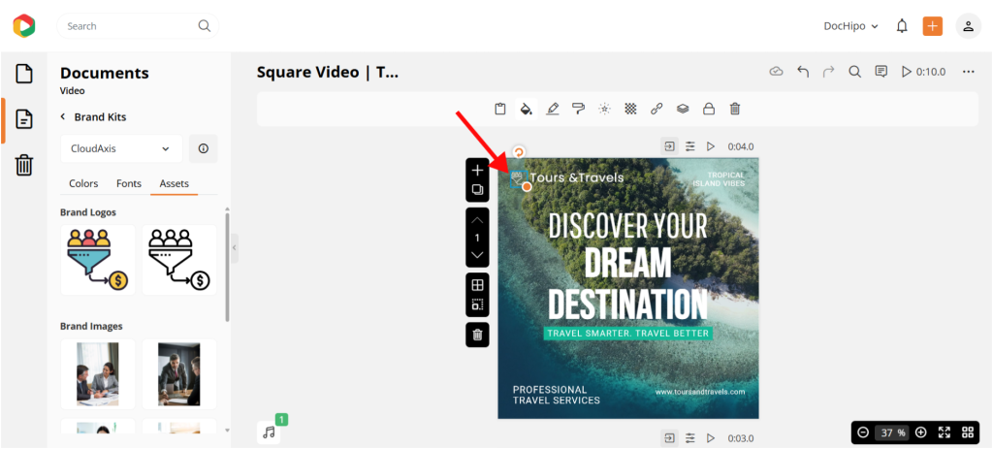This screenshot has height=449, width=993.
Task: Click the orange resize handle on the logo
Action: (x=527, y=187)
